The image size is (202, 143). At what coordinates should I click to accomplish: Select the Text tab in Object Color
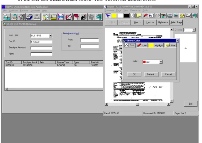click(x=129, y=45)
